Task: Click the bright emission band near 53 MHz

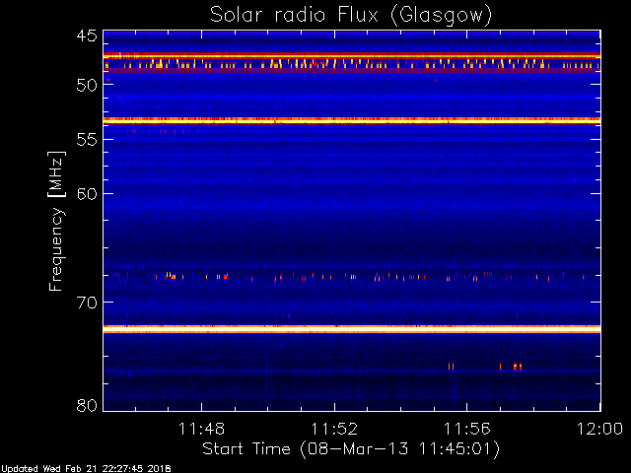Action: tap(352, 120)
